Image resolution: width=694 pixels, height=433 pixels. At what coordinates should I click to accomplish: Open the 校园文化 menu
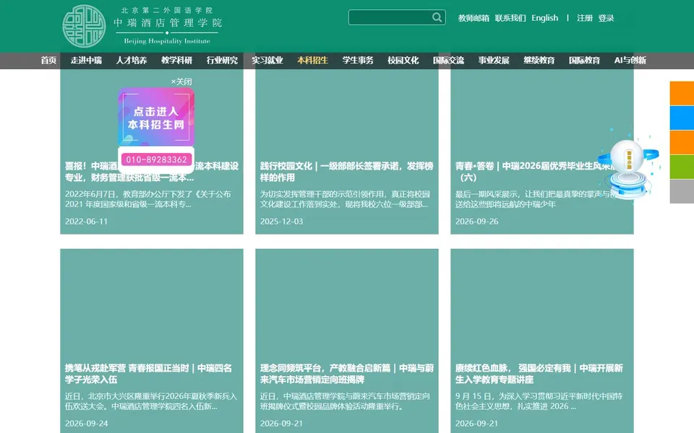[403, 61]
